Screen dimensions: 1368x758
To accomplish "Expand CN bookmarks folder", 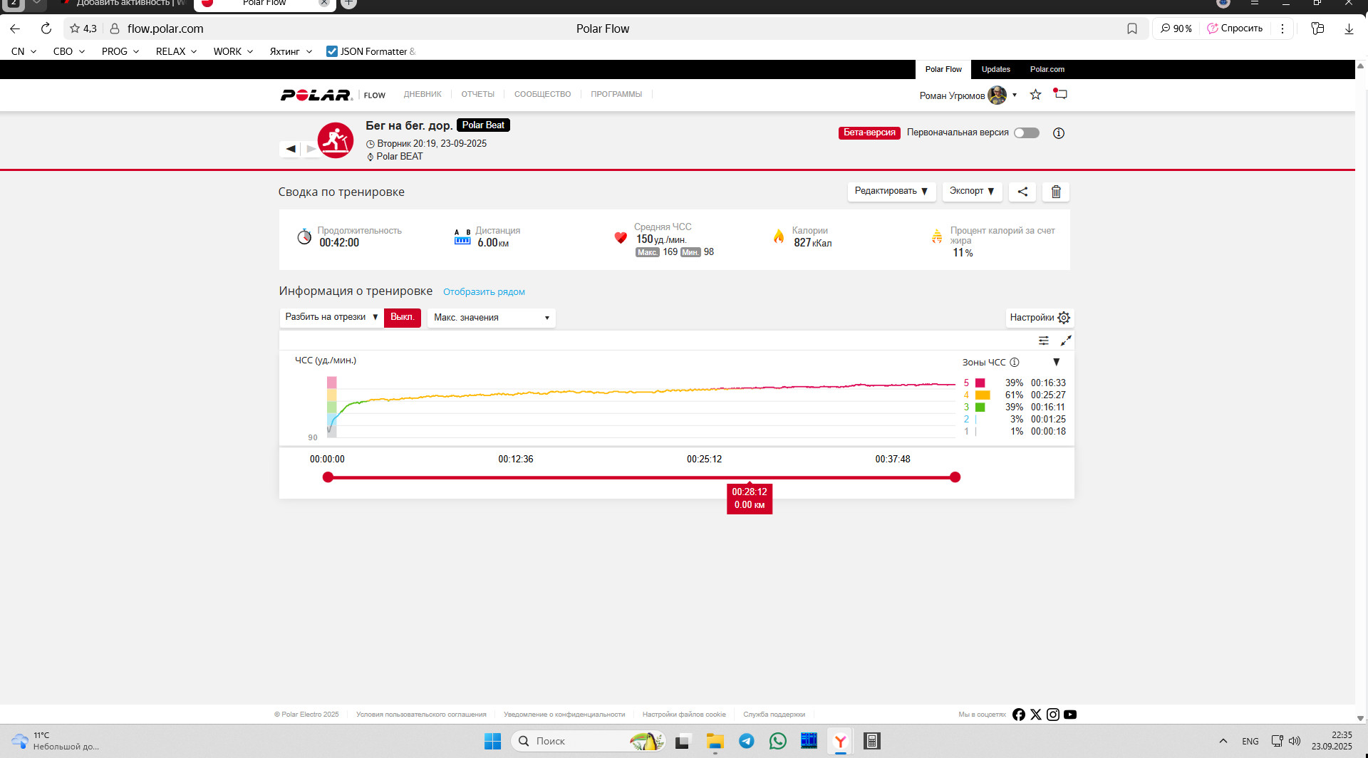I will coord(24,51).
